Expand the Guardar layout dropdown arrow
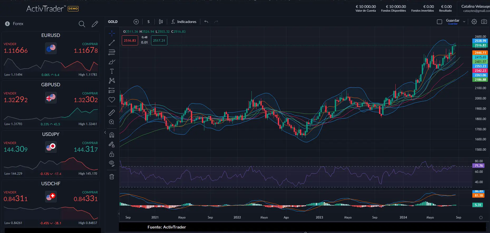 point(464,22)
